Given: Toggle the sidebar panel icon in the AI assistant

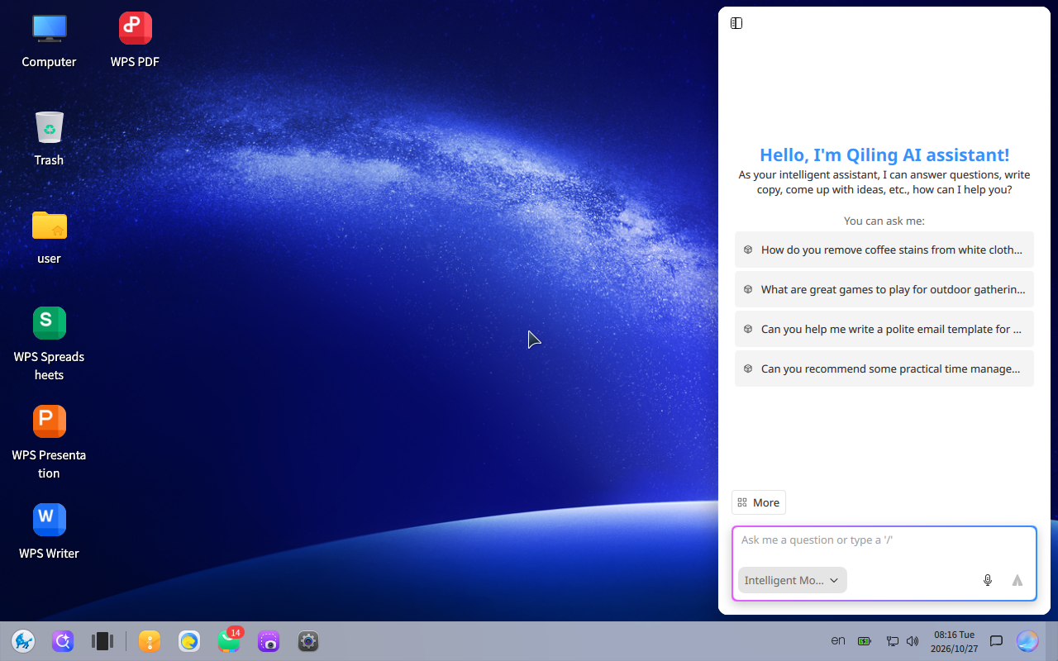Looking at the screenshot, I should click(736, 23).
